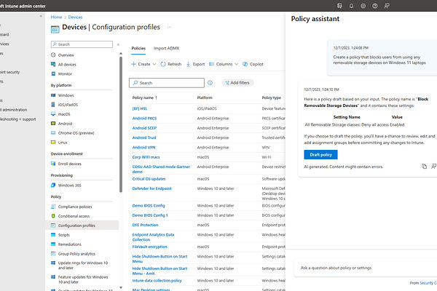Select Configuration profiles in sidebar

click(82, 226)
